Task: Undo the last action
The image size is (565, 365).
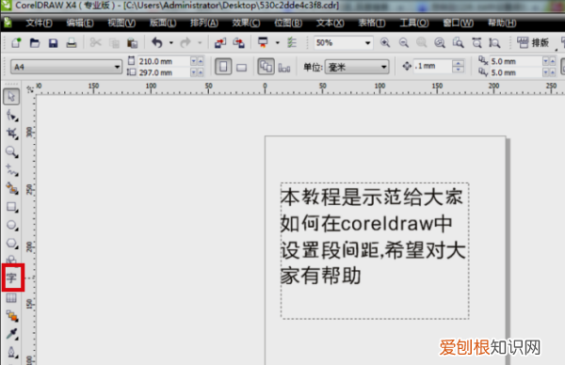Action: coord(156,43)
